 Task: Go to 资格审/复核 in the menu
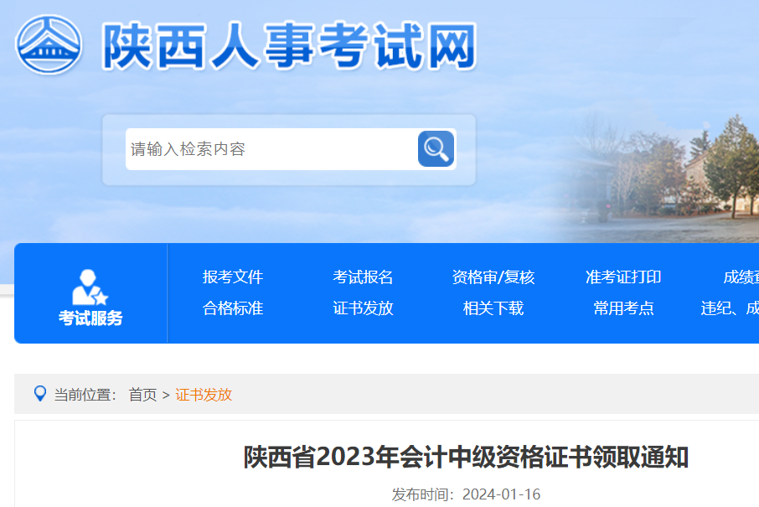click(x=493, y=277)
